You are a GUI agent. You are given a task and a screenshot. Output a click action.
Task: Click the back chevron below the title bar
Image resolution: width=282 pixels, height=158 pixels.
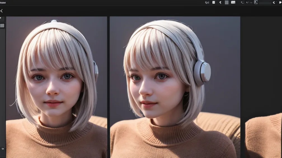1,11
